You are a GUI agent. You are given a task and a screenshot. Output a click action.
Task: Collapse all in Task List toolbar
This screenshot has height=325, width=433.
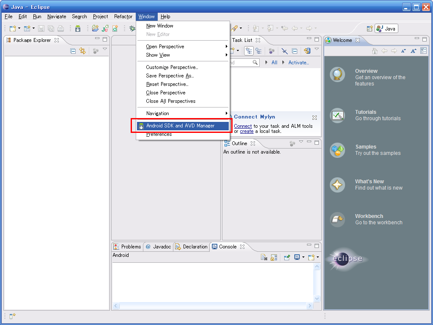[x=295, y=51]
